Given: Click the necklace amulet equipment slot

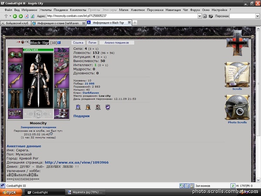Looking at the screenshot, I should click(x=61, y=55).
